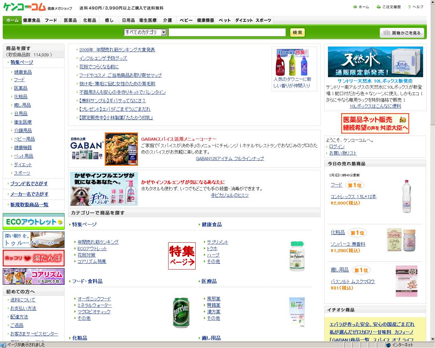Viewport: 435px width, 348px height.
Task: Open お支払い方法 payment link
Action: tap(23, 308)
